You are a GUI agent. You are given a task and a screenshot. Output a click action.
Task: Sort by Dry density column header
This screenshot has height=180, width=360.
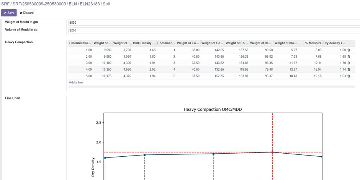(335, 43)
